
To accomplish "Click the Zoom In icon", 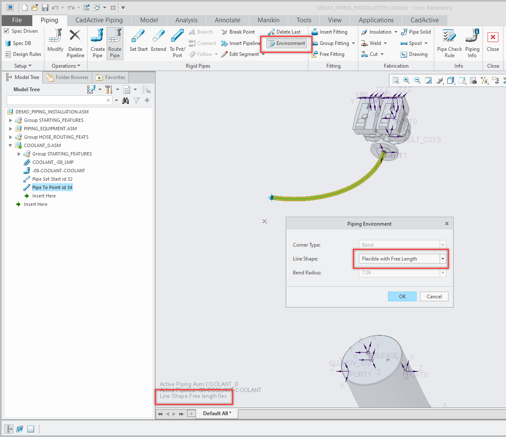I will pyautogui.click(x=407, y=81).
